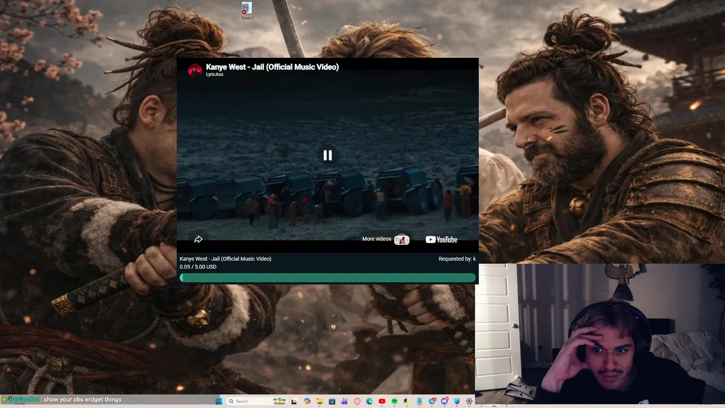Launch Copilot from the taskbar

click(x=307, y=401)
